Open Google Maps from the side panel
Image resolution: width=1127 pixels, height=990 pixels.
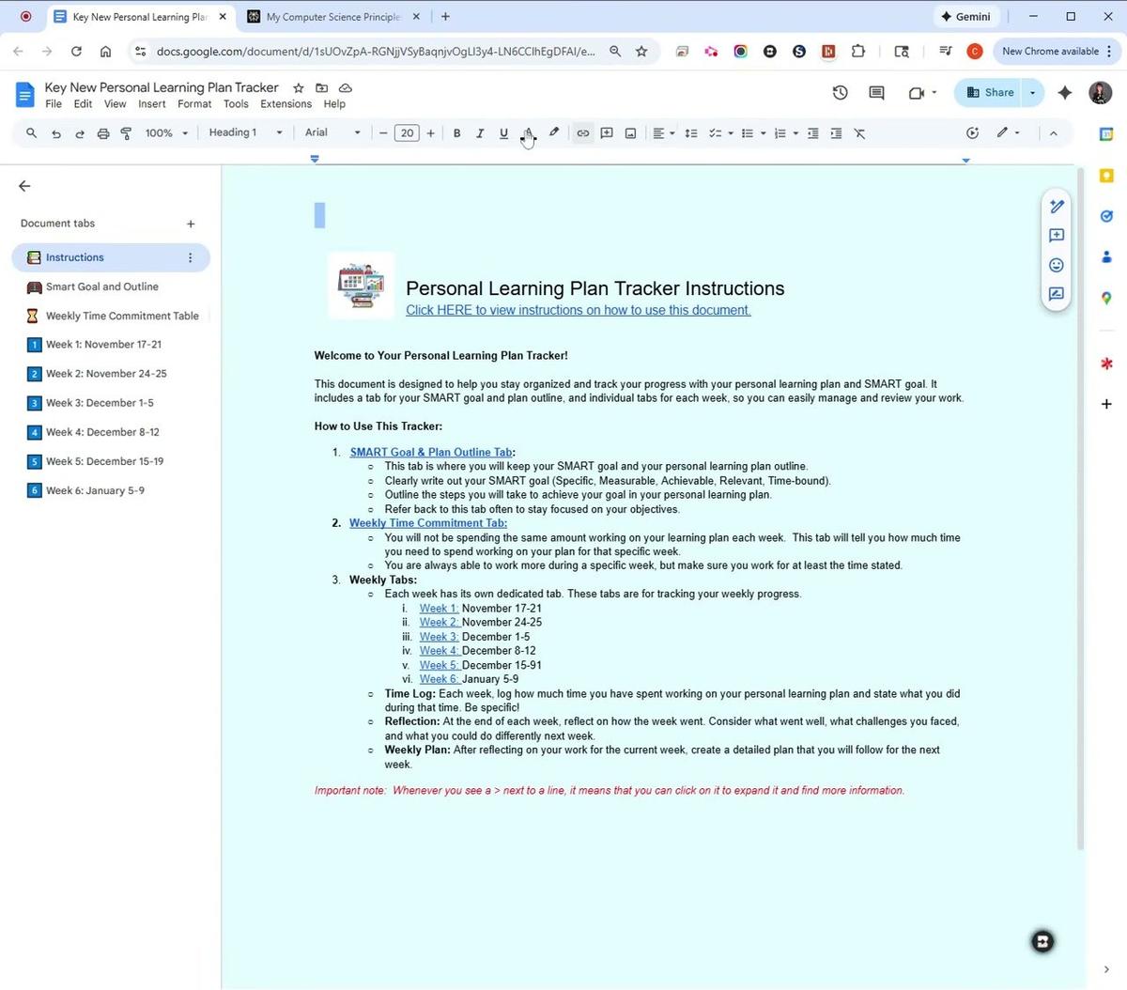click(1105, 298)
